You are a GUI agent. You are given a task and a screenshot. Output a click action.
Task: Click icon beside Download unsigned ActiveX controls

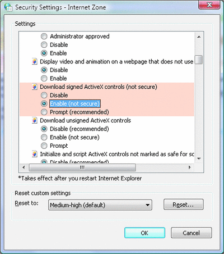click(x=34, y=120)
